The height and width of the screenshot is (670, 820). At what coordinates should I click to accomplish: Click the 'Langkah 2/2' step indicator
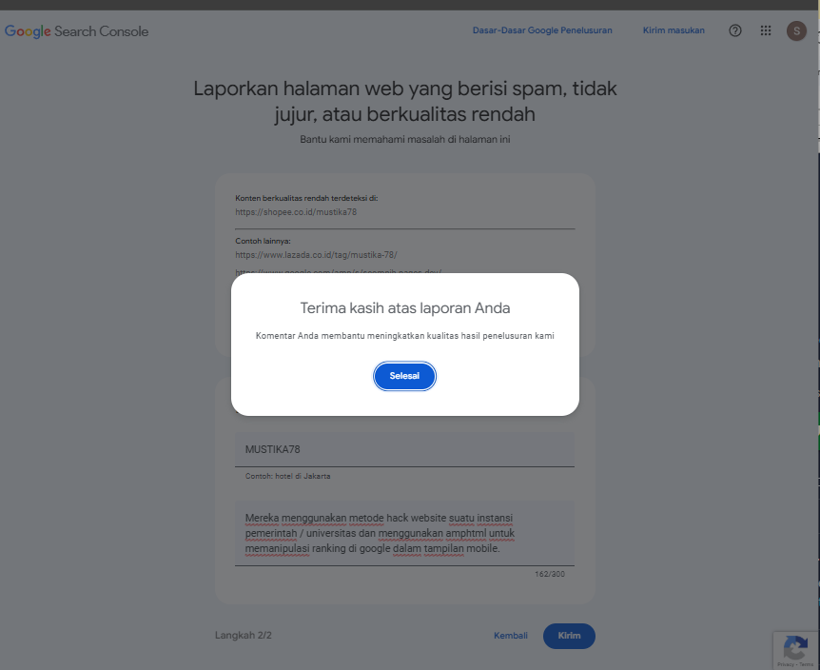pos(244,635)
